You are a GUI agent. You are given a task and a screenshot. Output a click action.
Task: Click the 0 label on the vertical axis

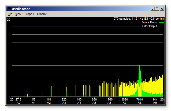click(x=9, y=97)
